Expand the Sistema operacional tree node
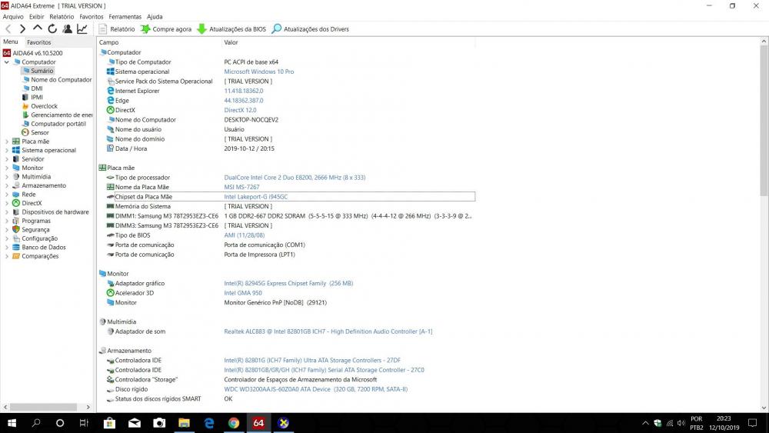 6,150
